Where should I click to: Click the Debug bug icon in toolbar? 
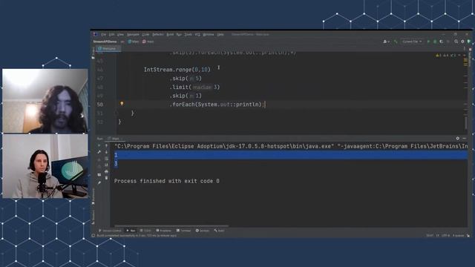pos(435,42)
